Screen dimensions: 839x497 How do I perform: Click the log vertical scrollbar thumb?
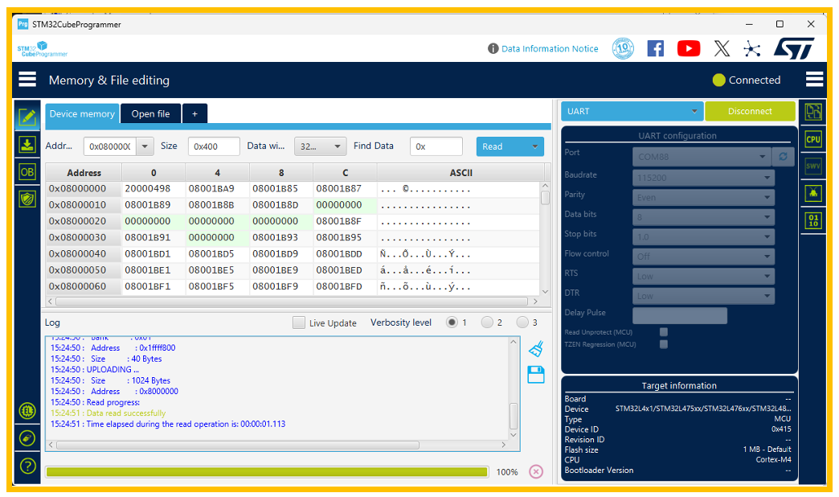point(514,416)
